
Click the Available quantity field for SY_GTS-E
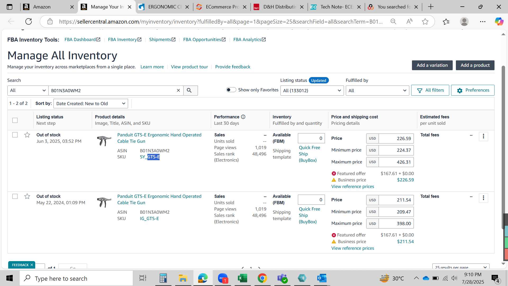coord(311,138)
